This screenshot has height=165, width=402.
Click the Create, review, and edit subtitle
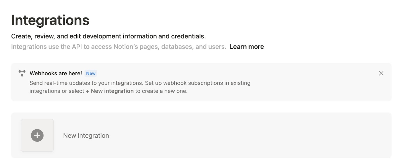(108, 36)
